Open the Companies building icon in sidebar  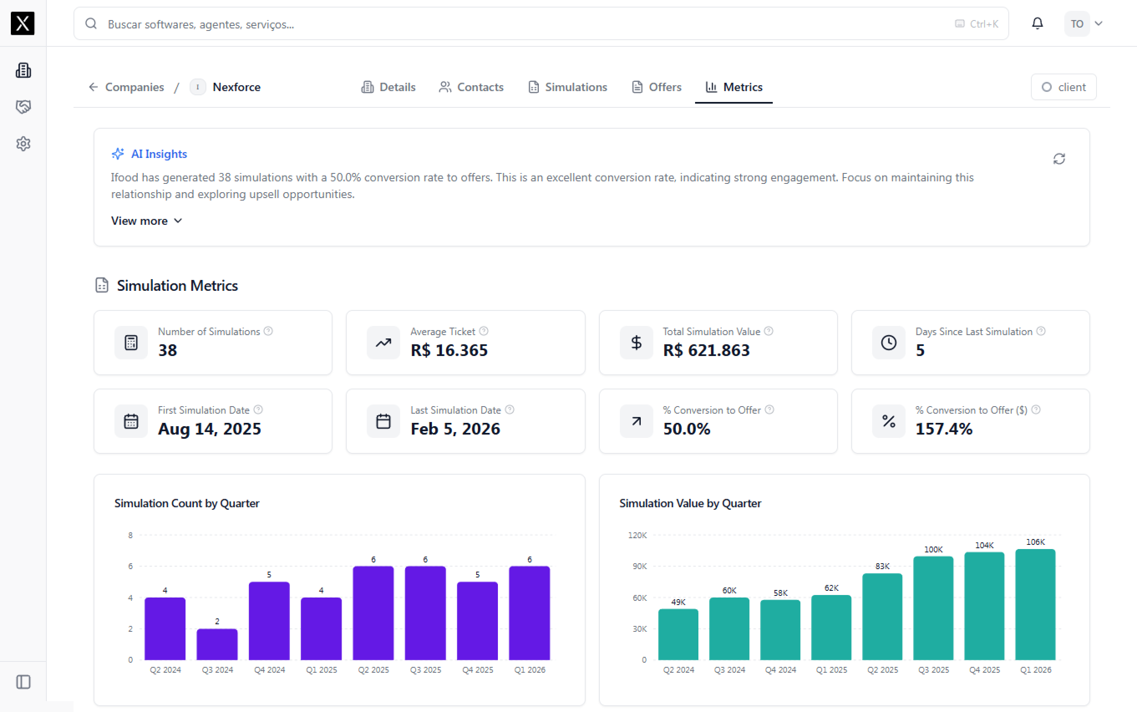[23, 71]
